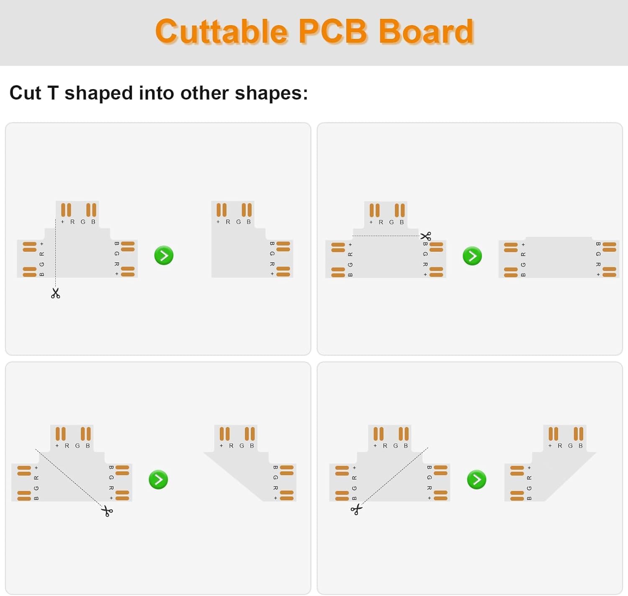Click the green arrow in bottom-right panel
The height and width of the screenshot is (596, 628).
pos(476,479)
